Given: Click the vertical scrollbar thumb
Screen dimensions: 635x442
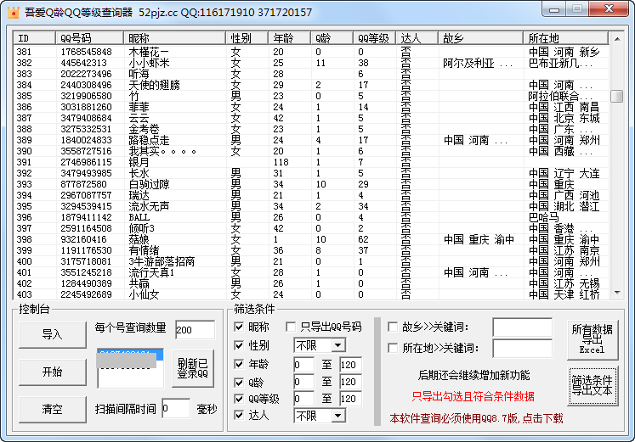Looking at the screenshot, I should point(617,96).
